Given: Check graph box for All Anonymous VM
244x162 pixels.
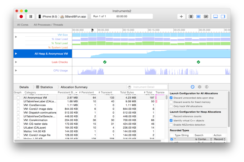Looking at the screenshot, I should pos(18,98).
